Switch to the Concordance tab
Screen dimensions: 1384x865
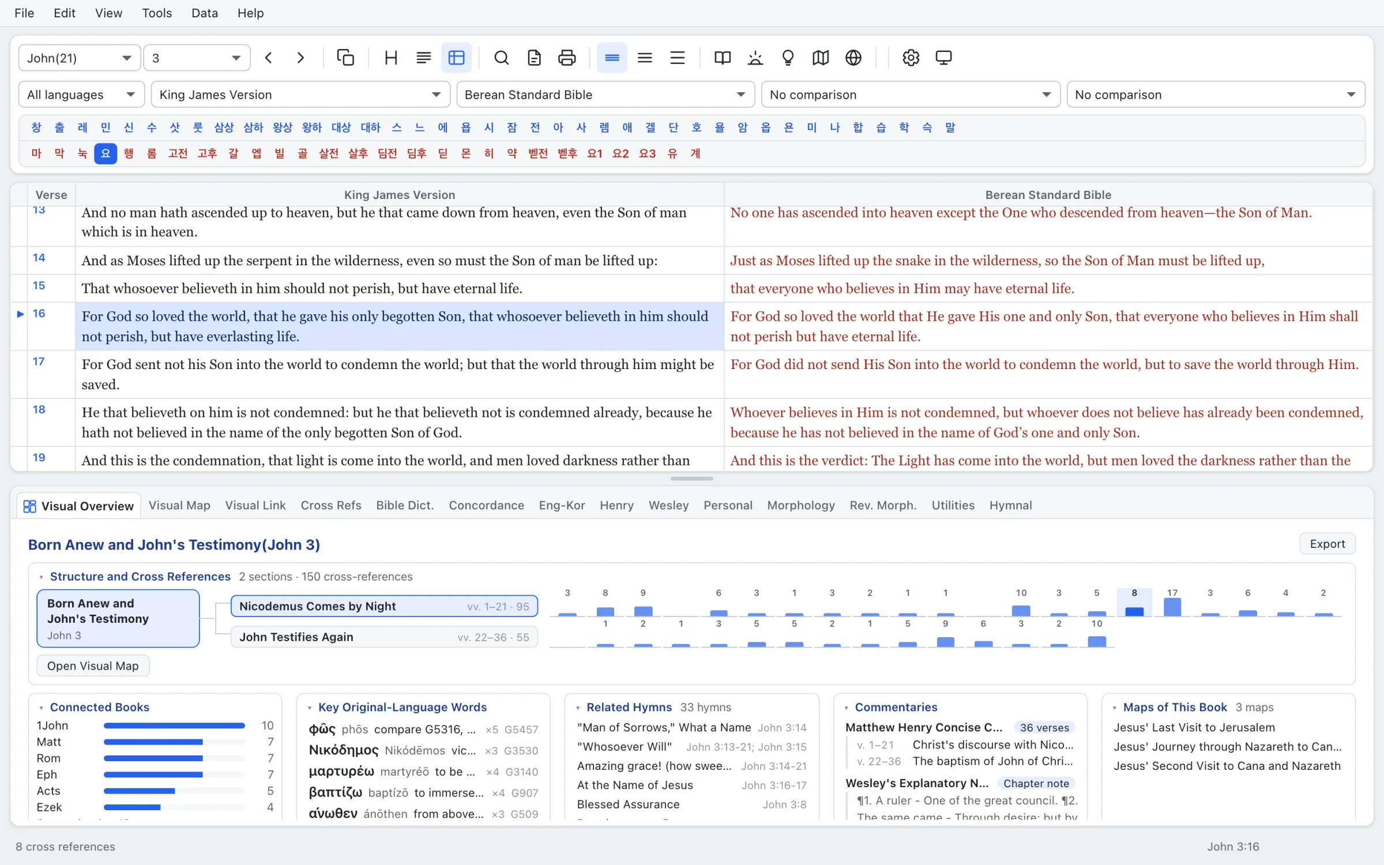tap(487, 505)
